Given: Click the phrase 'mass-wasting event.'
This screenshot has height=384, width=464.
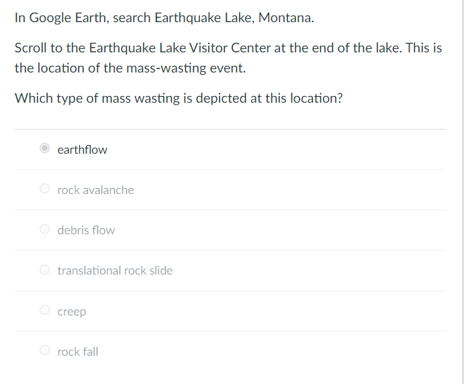Looking at the screenshot, I should coord(186,68).
